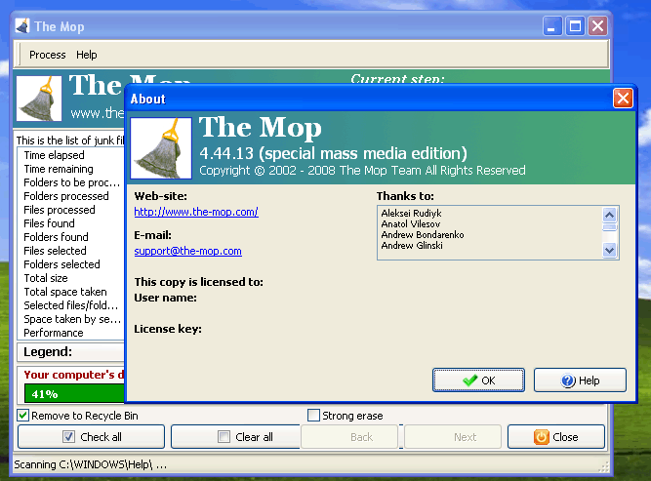Click the mop image in main window header

pyautogui.click(x=39, y=99)
